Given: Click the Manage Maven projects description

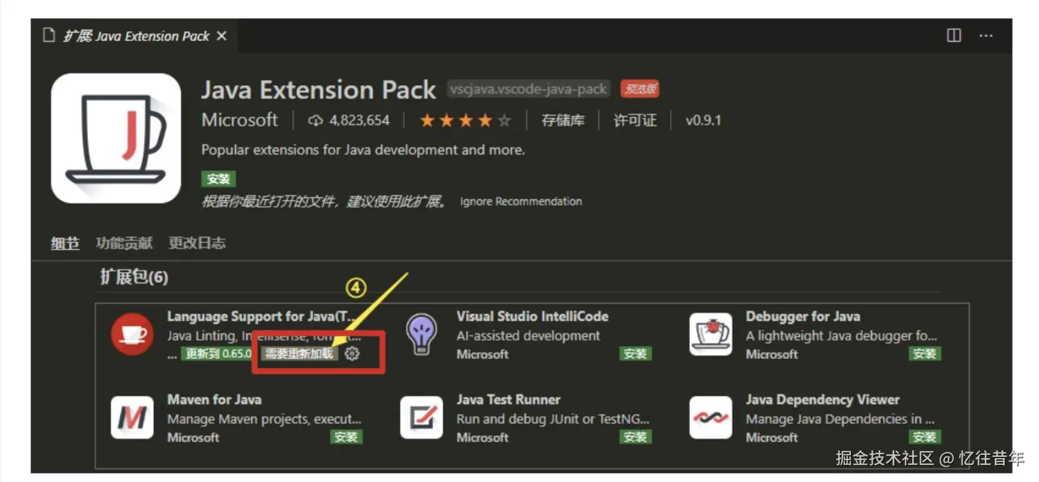Looking at the screenshot, I should pos(264,419).
